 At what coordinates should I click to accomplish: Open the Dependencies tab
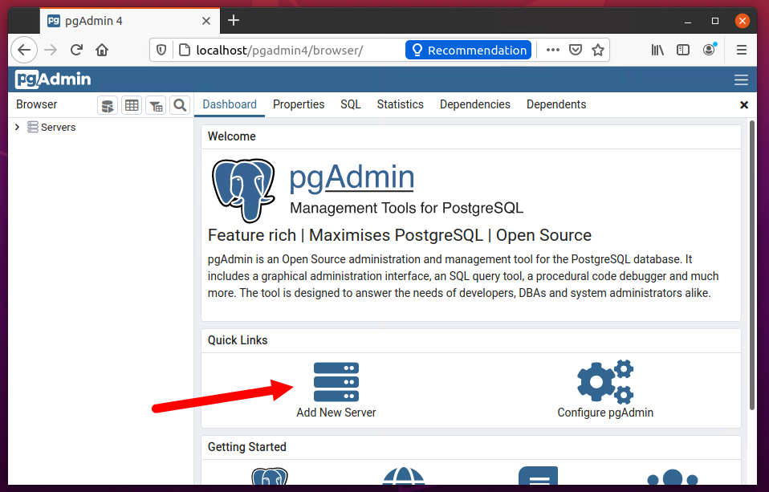[x=474, y=104]
